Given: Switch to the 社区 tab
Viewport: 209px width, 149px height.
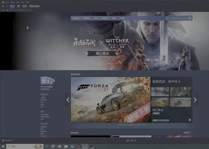Looking at the screenshot, I should point(24,6).
